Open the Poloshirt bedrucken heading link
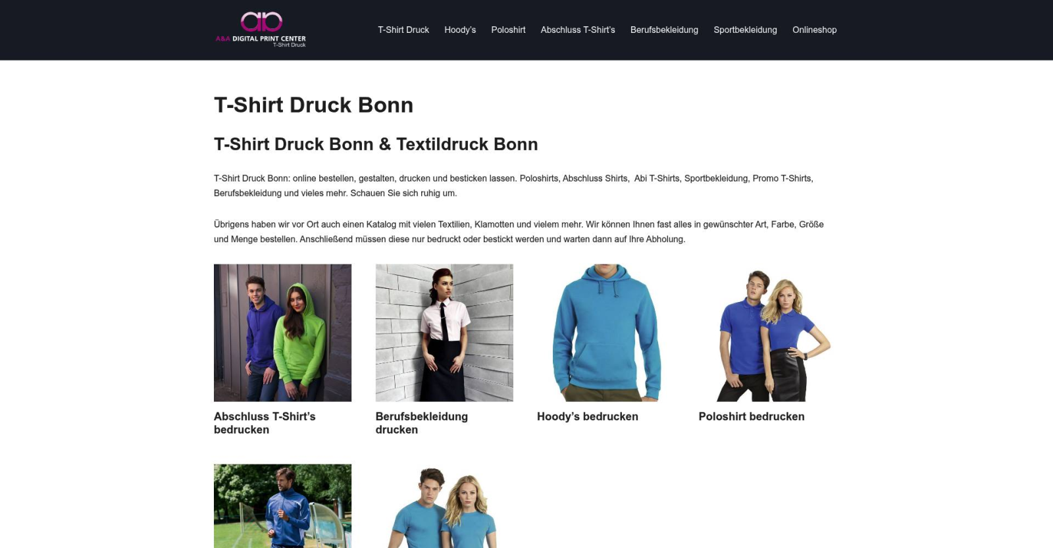1053x548 pixels. [751, 416]
